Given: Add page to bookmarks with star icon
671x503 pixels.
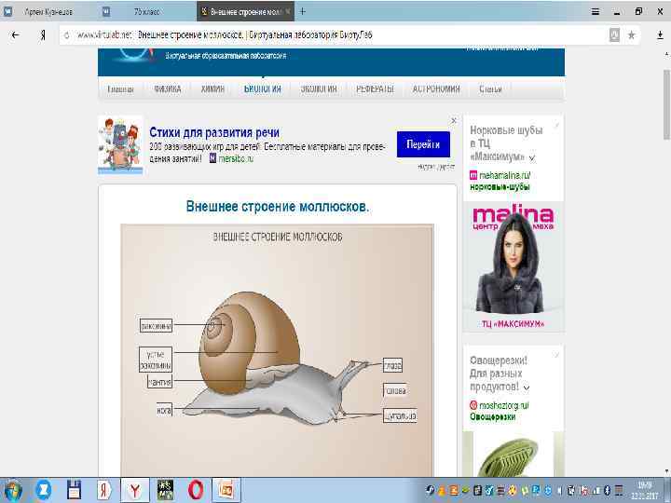Looking at the screenshot, I should point(632,35).
